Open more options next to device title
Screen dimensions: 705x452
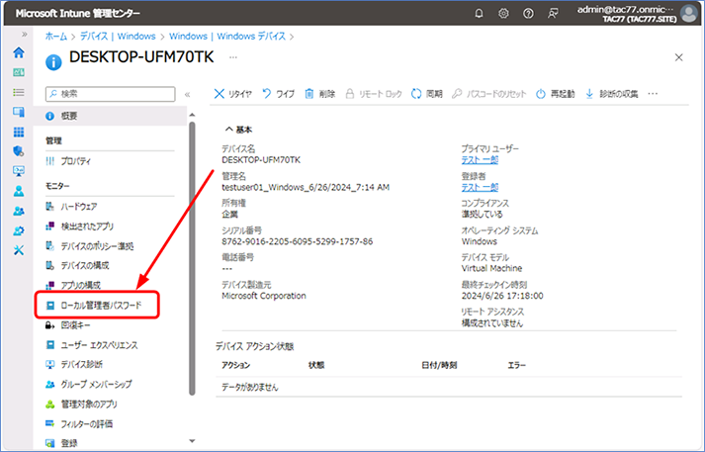(233, 57)
